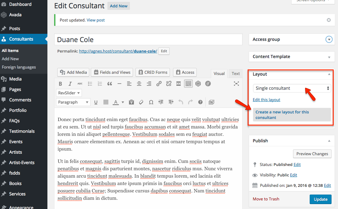Click Preview Changes
Screen dimensions: 338x209
click(312, 154)
